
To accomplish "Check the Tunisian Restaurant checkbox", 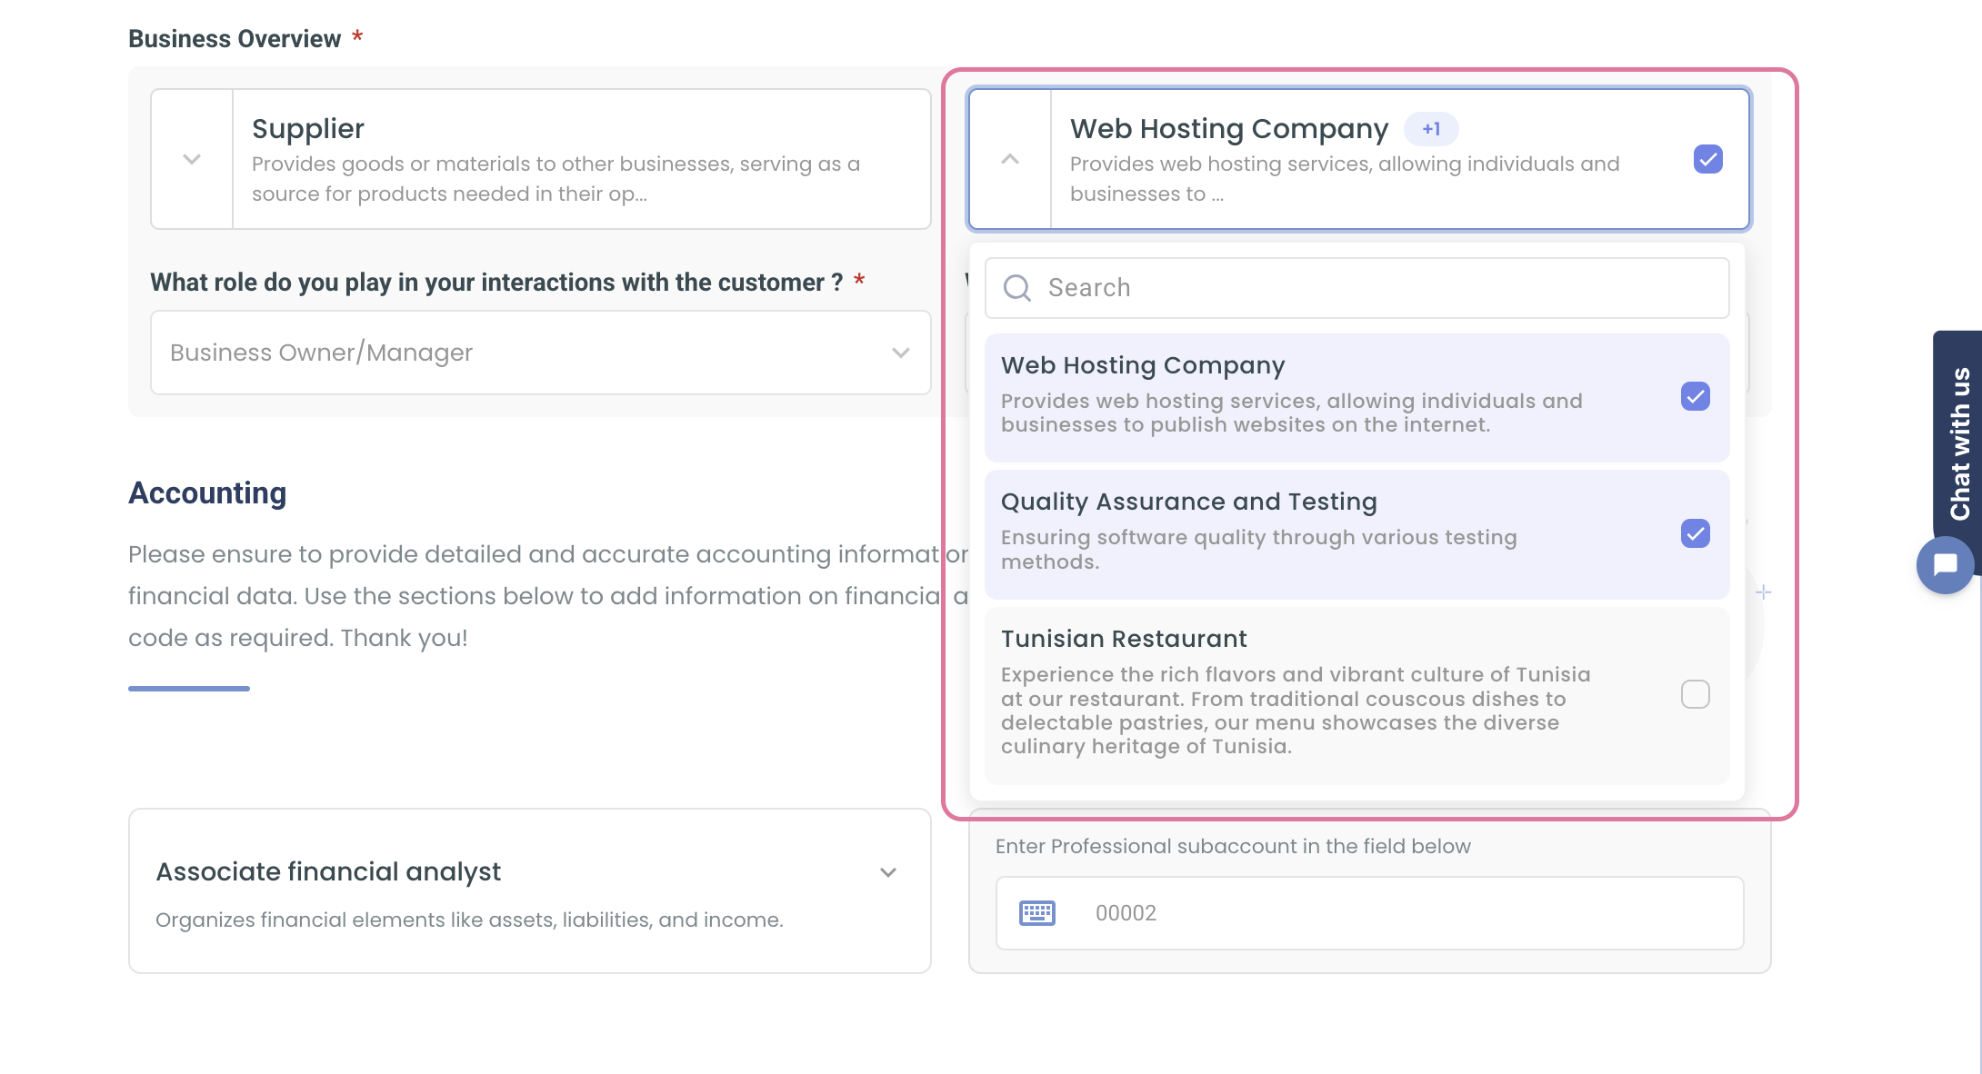I will (x=1695, y=694).
